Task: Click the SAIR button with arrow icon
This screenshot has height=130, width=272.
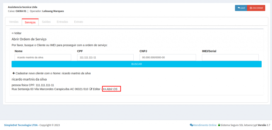Action: point(241,8)
